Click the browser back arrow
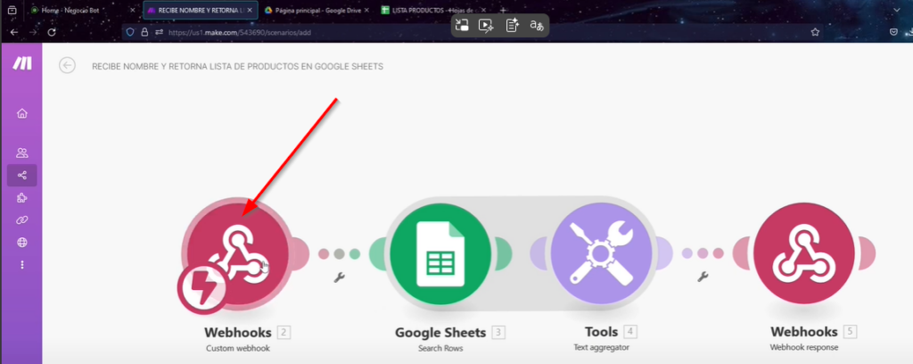The image size is (913, 364). click(14, 32)
